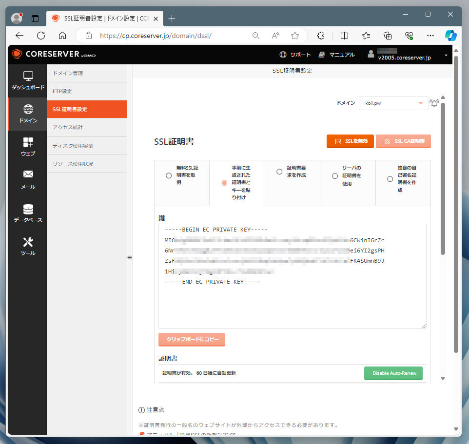Select the 独自の自己署名証明書を作成 radio option

(x=390, y=179)
